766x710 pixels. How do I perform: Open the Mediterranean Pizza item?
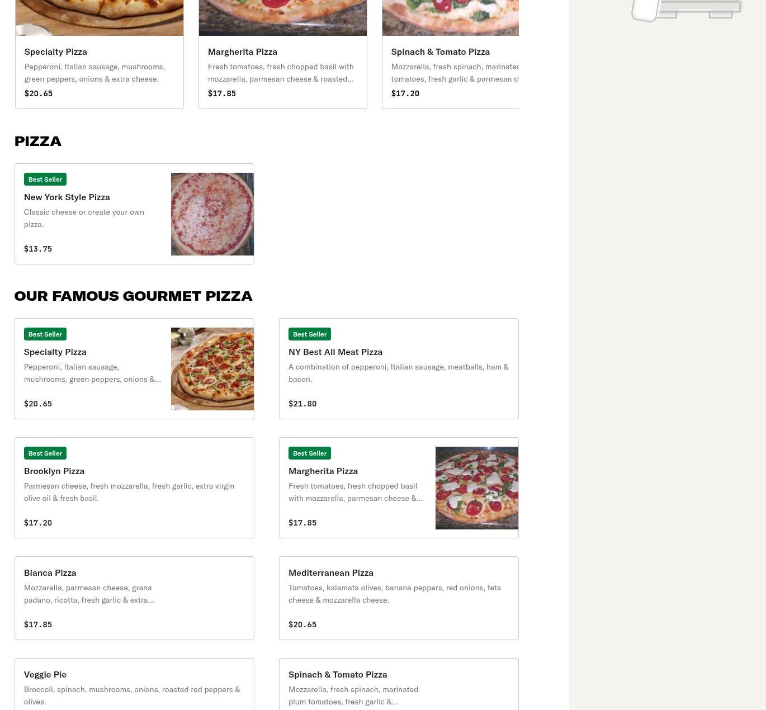399,598
